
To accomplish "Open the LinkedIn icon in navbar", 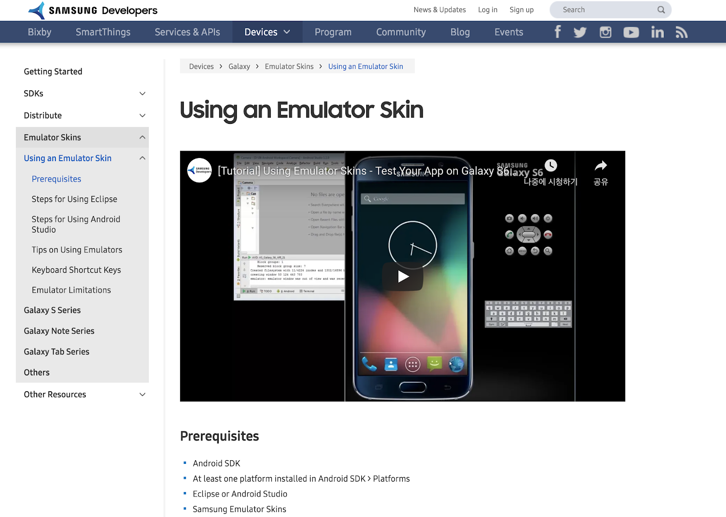I will [657, 32].
